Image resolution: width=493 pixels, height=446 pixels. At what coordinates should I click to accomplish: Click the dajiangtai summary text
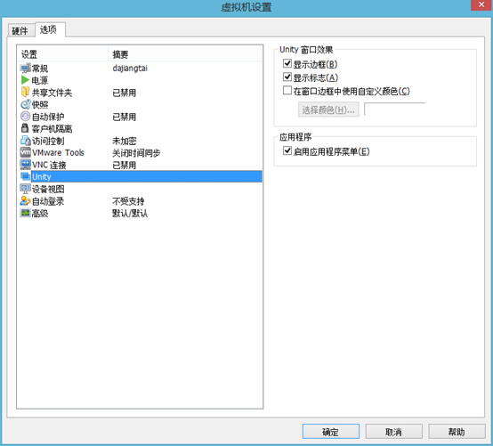[x=130, y=69]
